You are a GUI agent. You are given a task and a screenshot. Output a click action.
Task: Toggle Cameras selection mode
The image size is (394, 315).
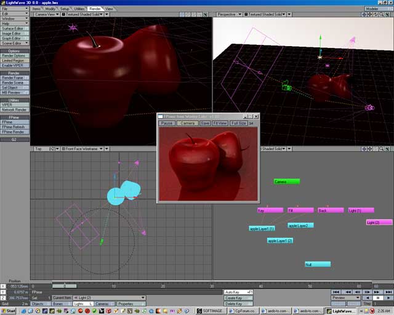pyautogui.click(x=105, y=304)
